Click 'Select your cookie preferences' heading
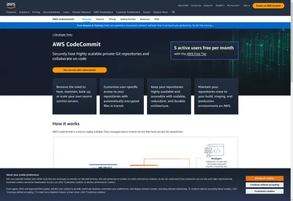Screen dimensions: 293x201 (23, 175)
